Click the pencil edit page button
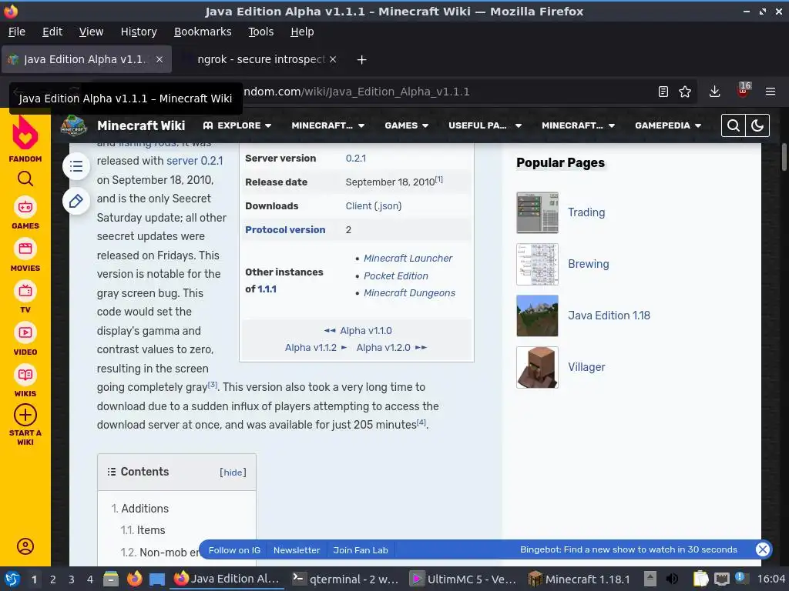Image resolution: width=789 pixels, height=591 pixels. point(76,201)
